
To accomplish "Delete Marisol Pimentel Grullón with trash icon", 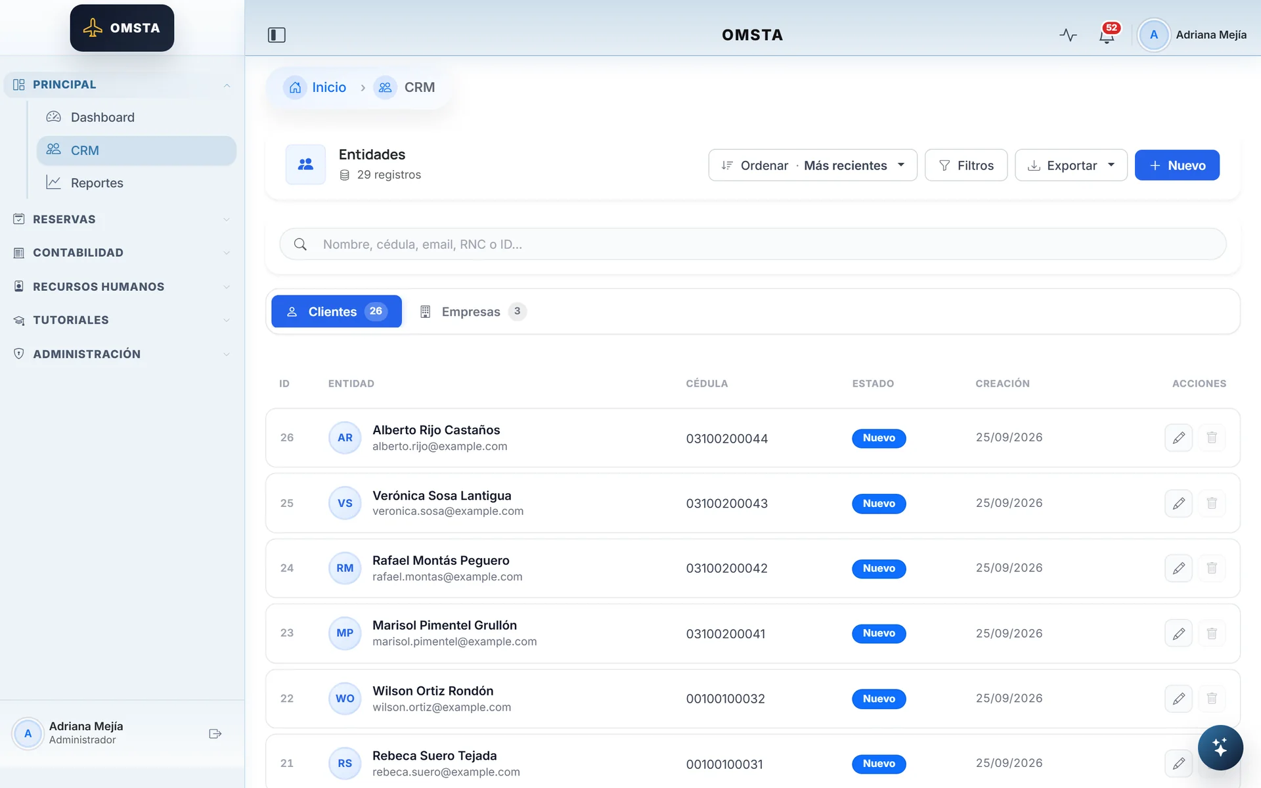I will pos(1212,633).
